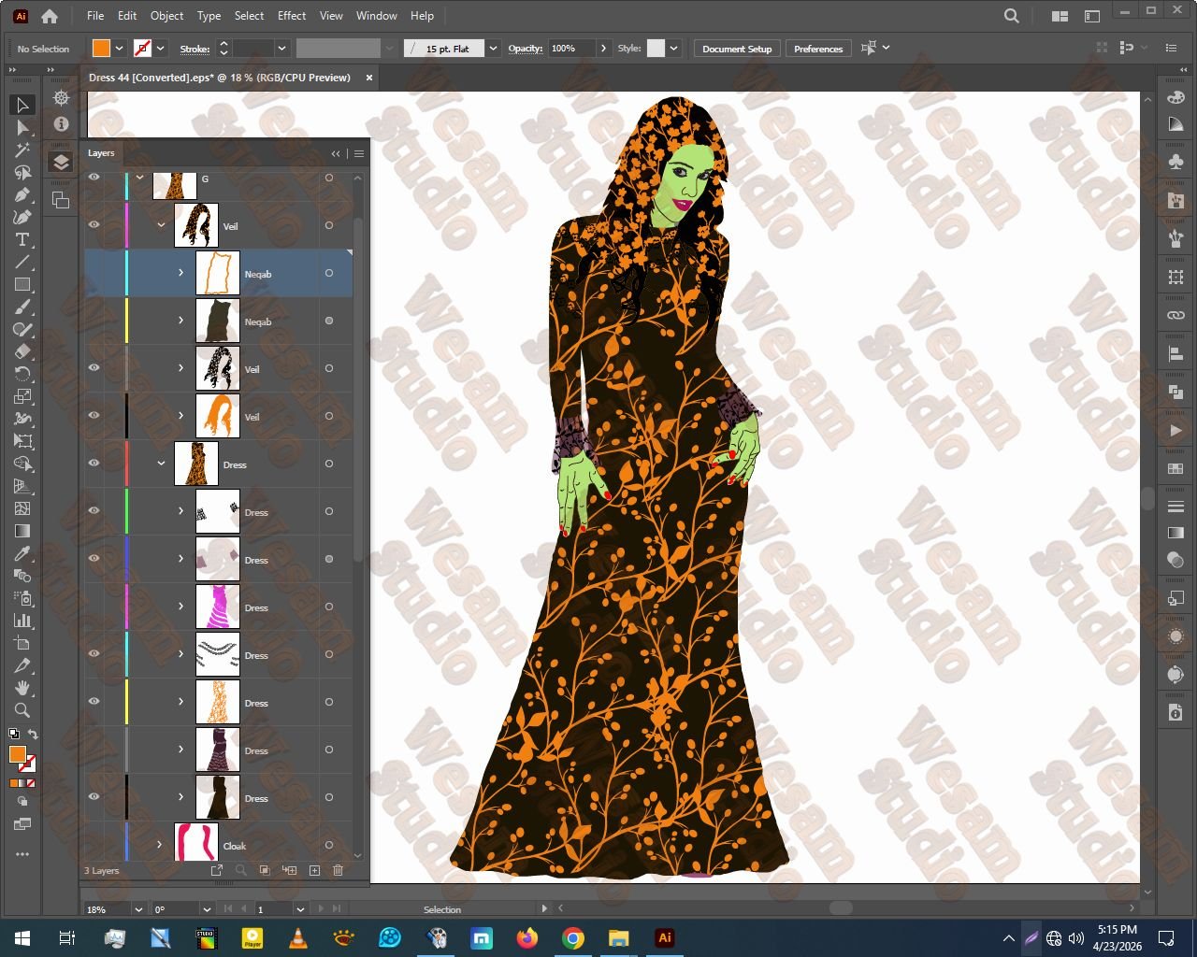Click Create New Sublayer icon

pos(290,870)
